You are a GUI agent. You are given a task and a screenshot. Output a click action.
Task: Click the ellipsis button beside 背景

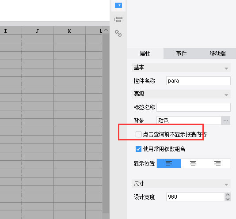tap(226, 121)
